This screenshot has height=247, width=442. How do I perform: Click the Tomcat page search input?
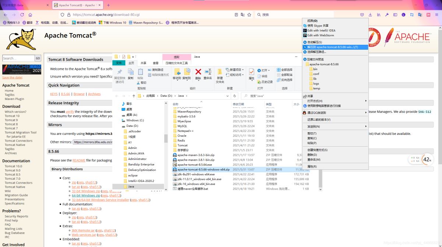pos(18,58)
